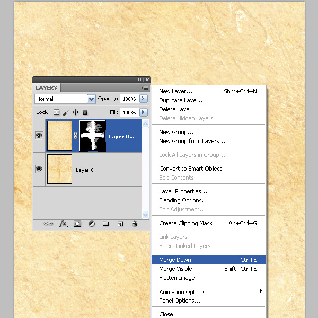
Task: Click the Opacity 100% field
Action: pyautogui.click(x=130, y=99)
